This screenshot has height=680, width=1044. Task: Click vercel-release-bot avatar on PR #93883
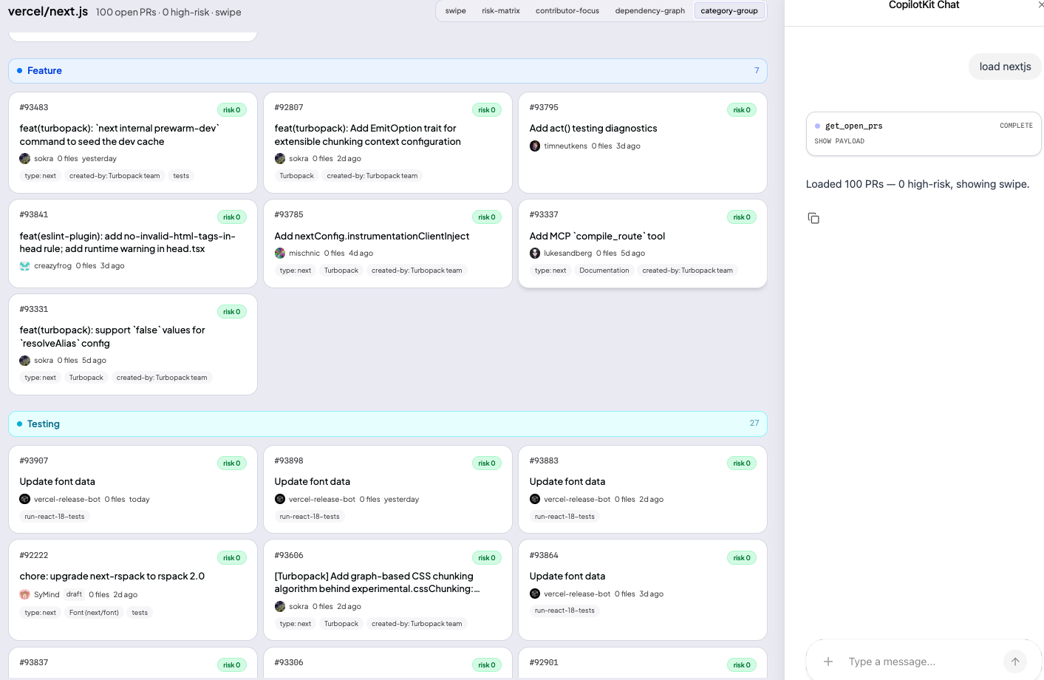535,500
